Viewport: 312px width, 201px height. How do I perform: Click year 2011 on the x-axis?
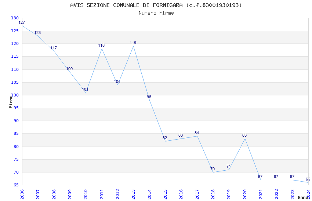click(102, 194)
